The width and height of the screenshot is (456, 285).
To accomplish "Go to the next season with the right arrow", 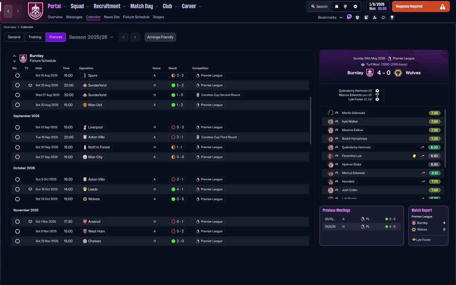I will point(135,37).
